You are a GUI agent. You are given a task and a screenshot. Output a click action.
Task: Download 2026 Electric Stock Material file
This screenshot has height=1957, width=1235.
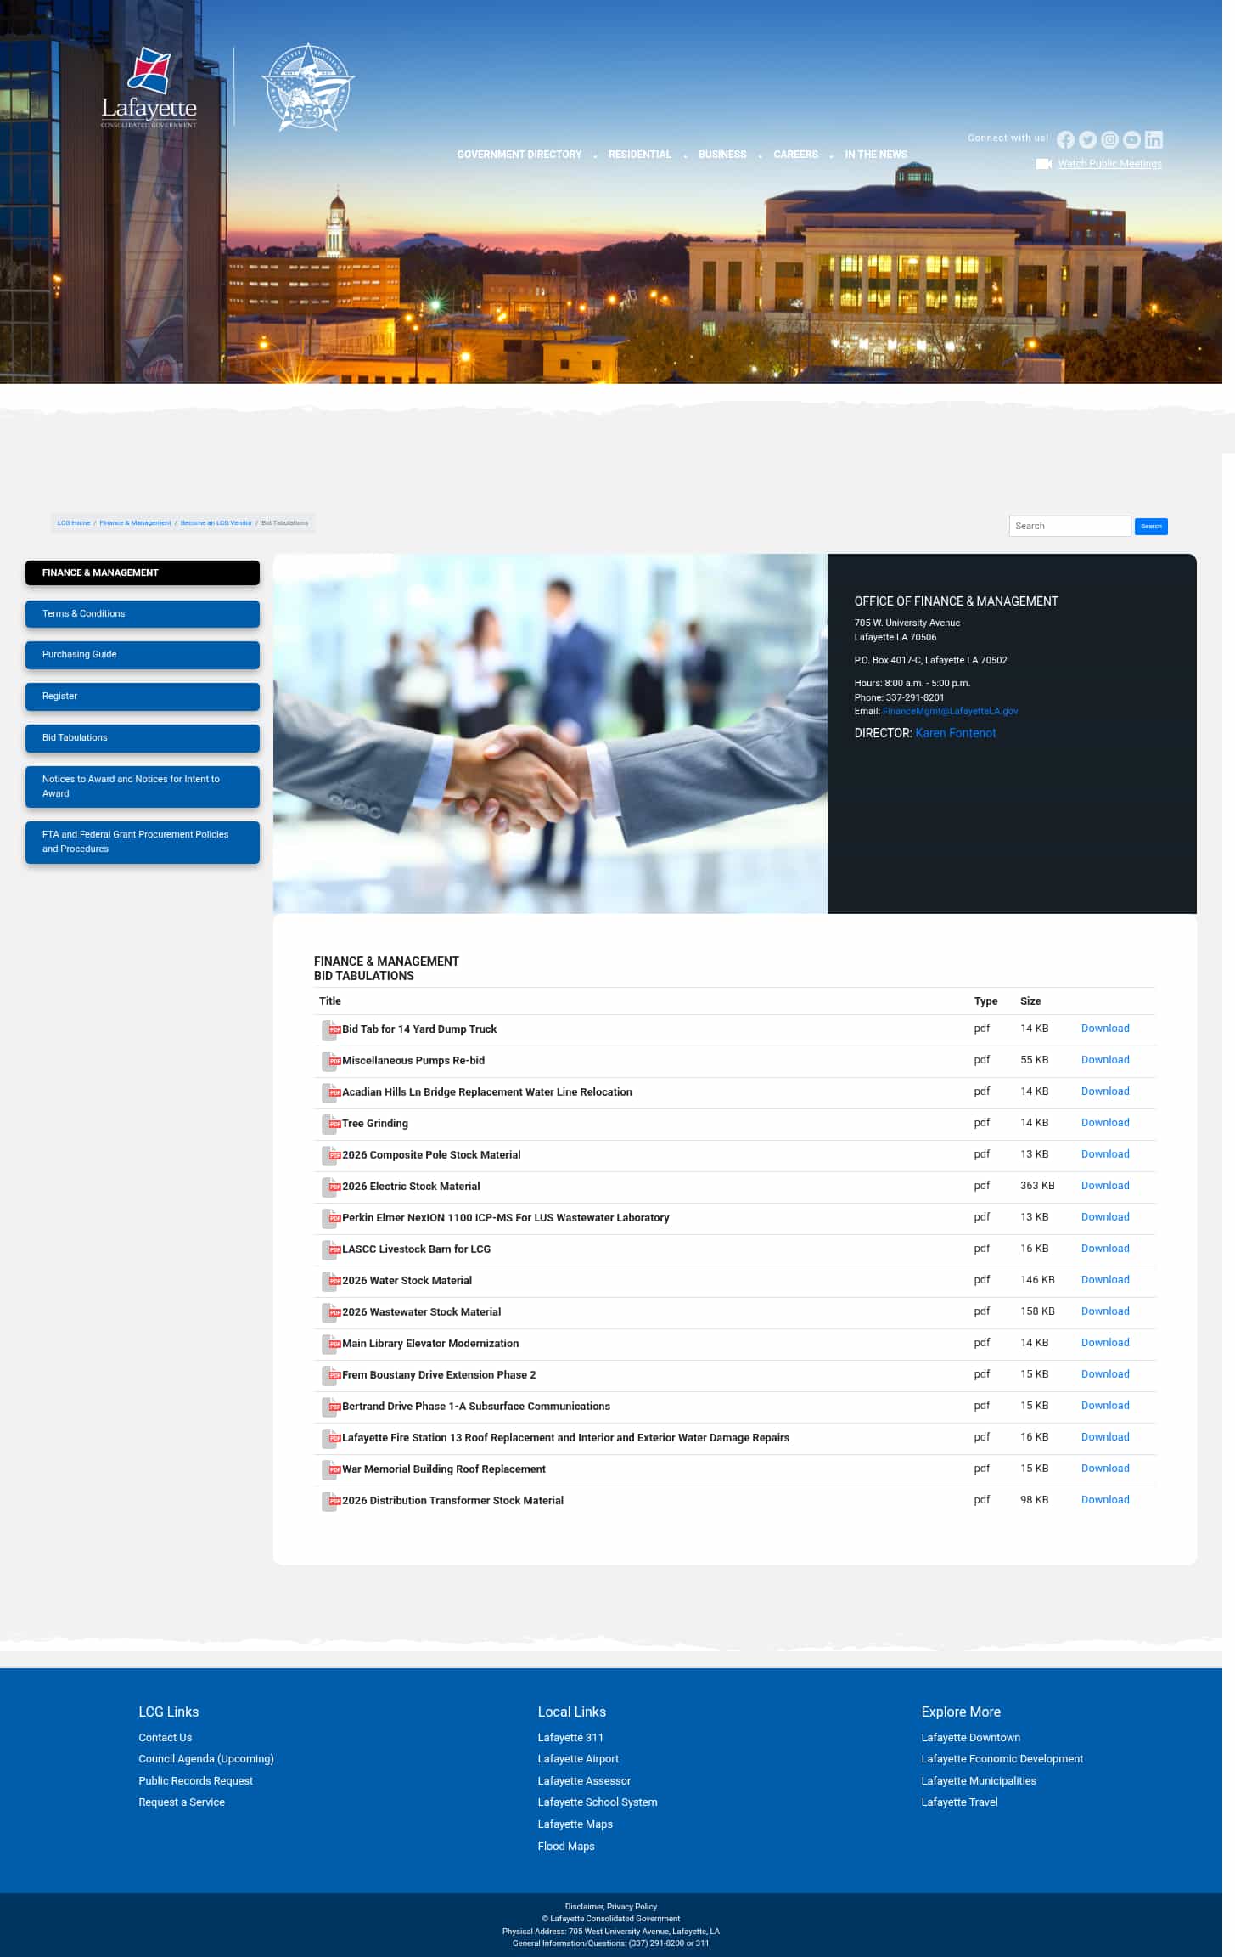click(1105, 1186)
